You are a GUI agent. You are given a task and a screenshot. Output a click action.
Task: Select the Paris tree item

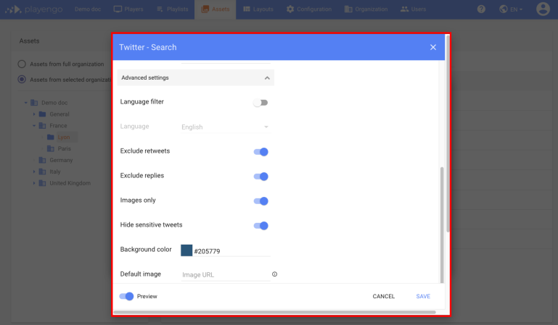(64, 148)
